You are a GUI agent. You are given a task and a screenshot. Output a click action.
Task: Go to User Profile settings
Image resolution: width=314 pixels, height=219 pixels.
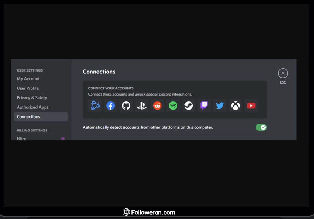[x=28, y=88]
